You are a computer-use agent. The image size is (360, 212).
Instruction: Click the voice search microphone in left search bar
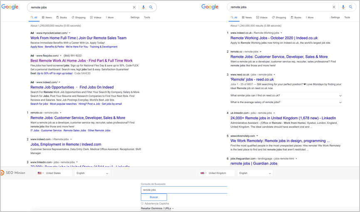coord(143,7)
